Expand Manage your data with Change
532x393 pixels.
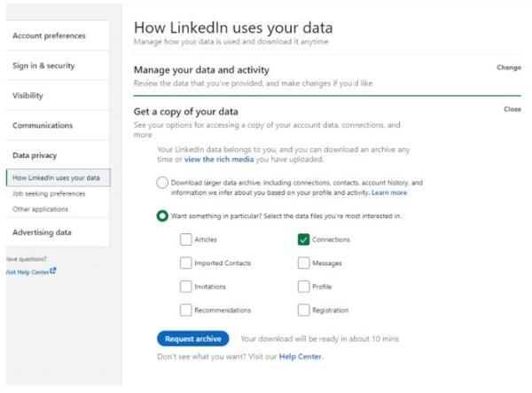point(508,67)
